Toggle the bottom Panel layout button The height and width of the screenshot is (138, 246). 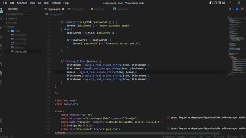click(215, 3)
